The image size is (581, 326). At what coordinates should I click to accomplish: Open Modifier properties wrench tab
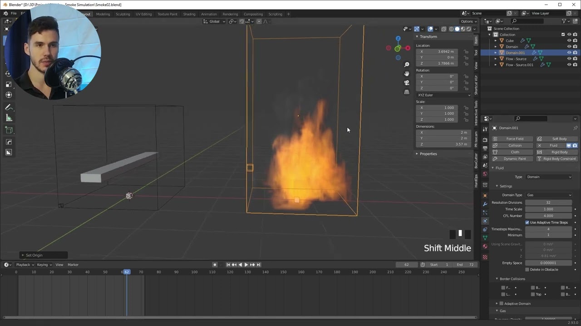point(485,204)
